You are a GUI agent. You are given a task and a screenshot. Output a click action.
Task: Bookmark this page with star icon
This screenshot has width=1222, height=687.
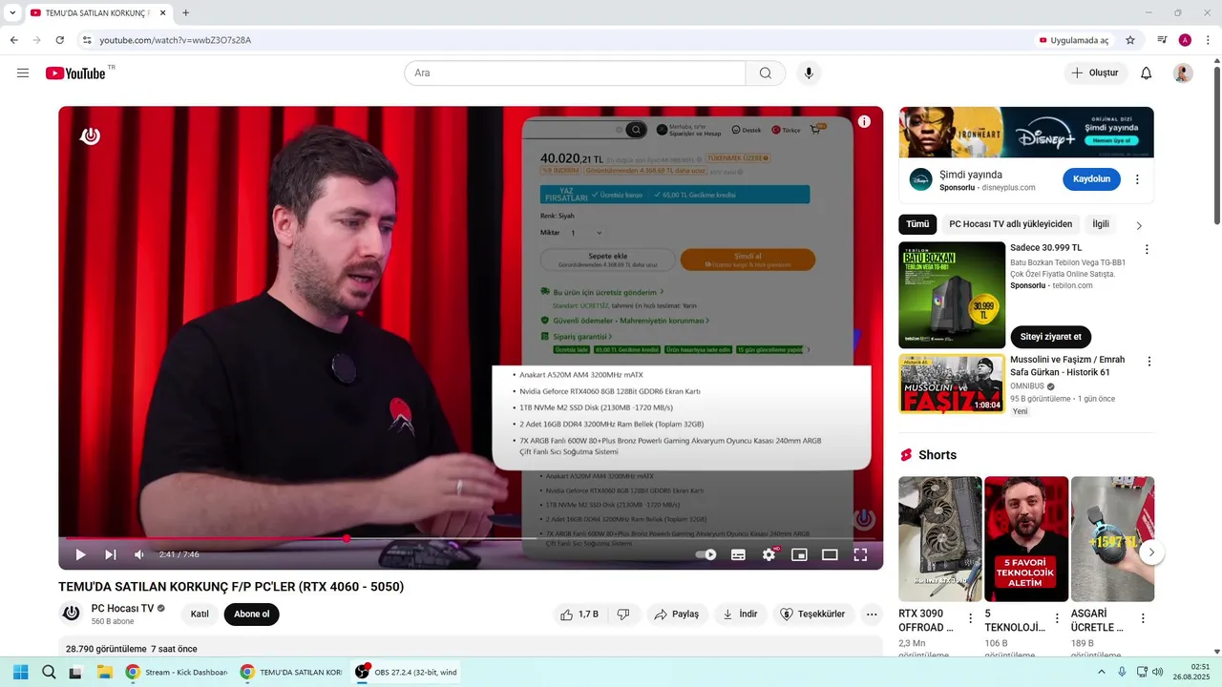(1130, 40)
